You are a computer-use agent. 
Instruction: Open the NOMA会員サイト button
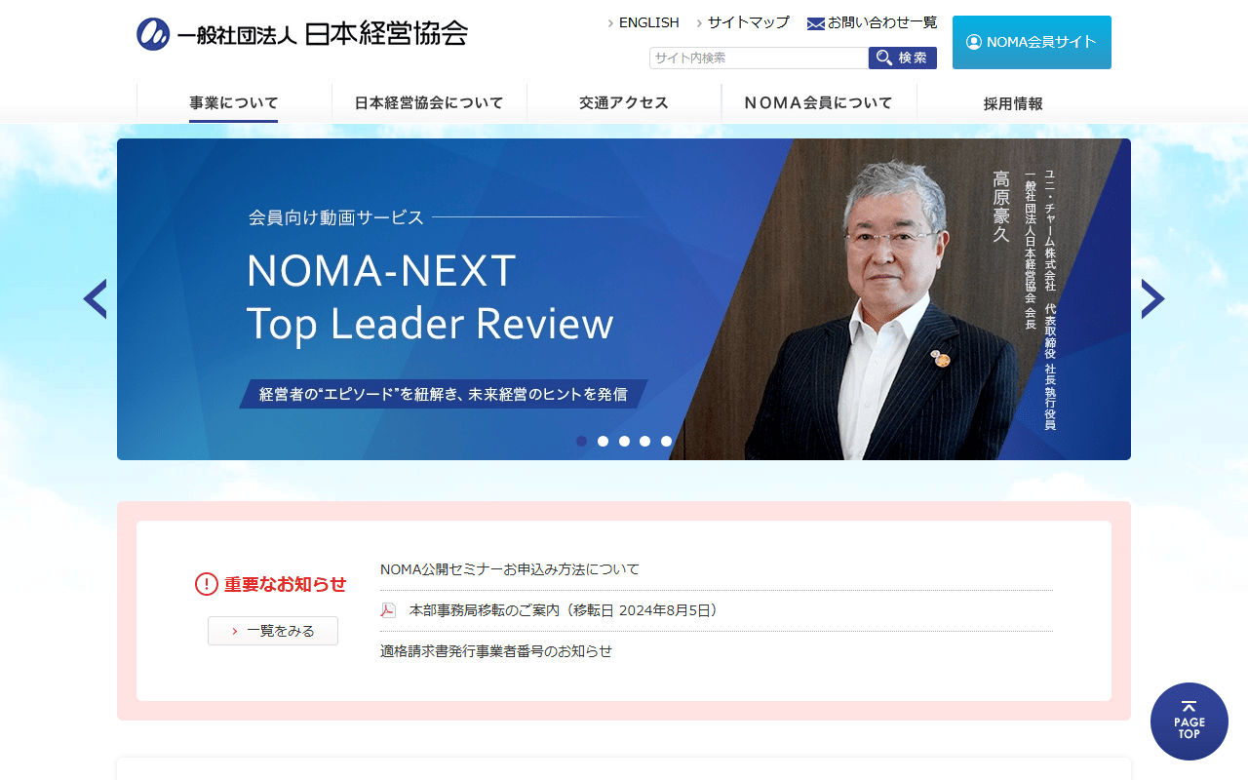[x=1032, y=42]
